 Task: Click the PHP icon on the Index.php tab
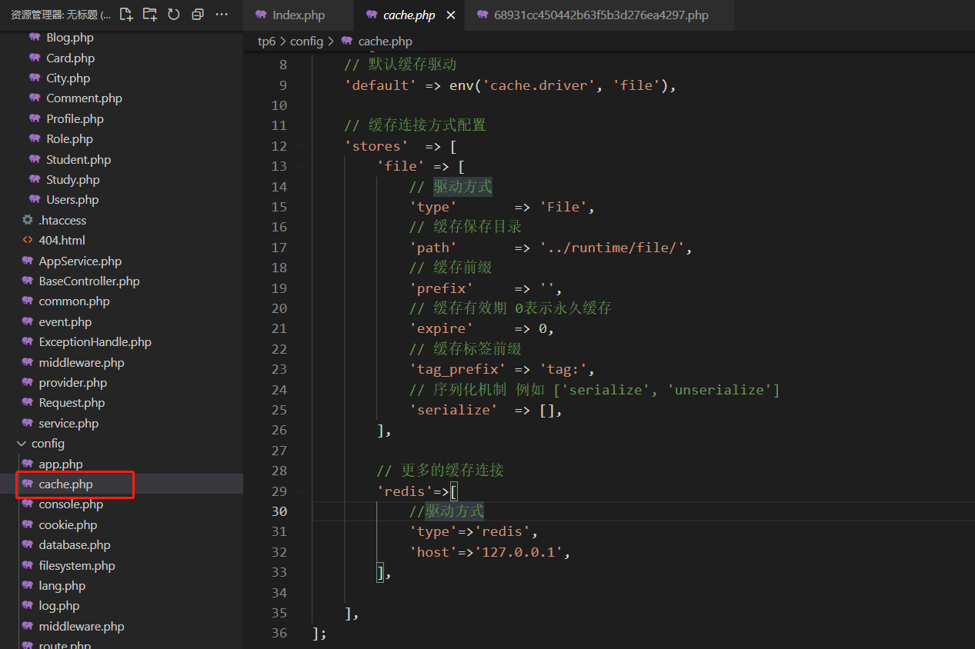(x=261, y=15)
